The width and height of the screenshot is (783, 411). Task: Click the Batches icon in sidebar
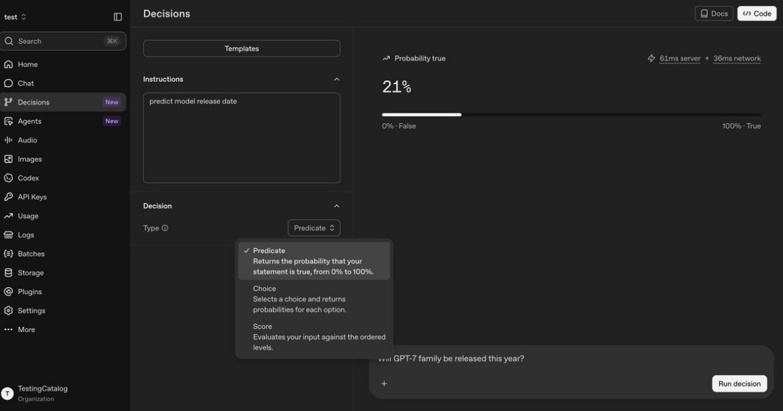point(8,254)
